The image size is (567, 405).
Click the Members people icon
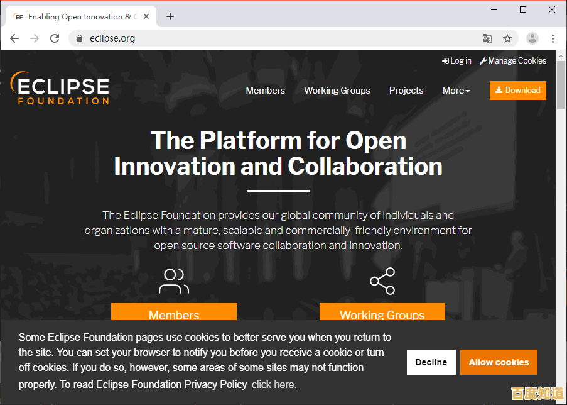[173, 281]
